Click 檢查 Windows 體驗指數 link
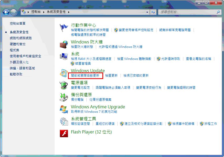This screenshot has width=224, height=157. 134,59
